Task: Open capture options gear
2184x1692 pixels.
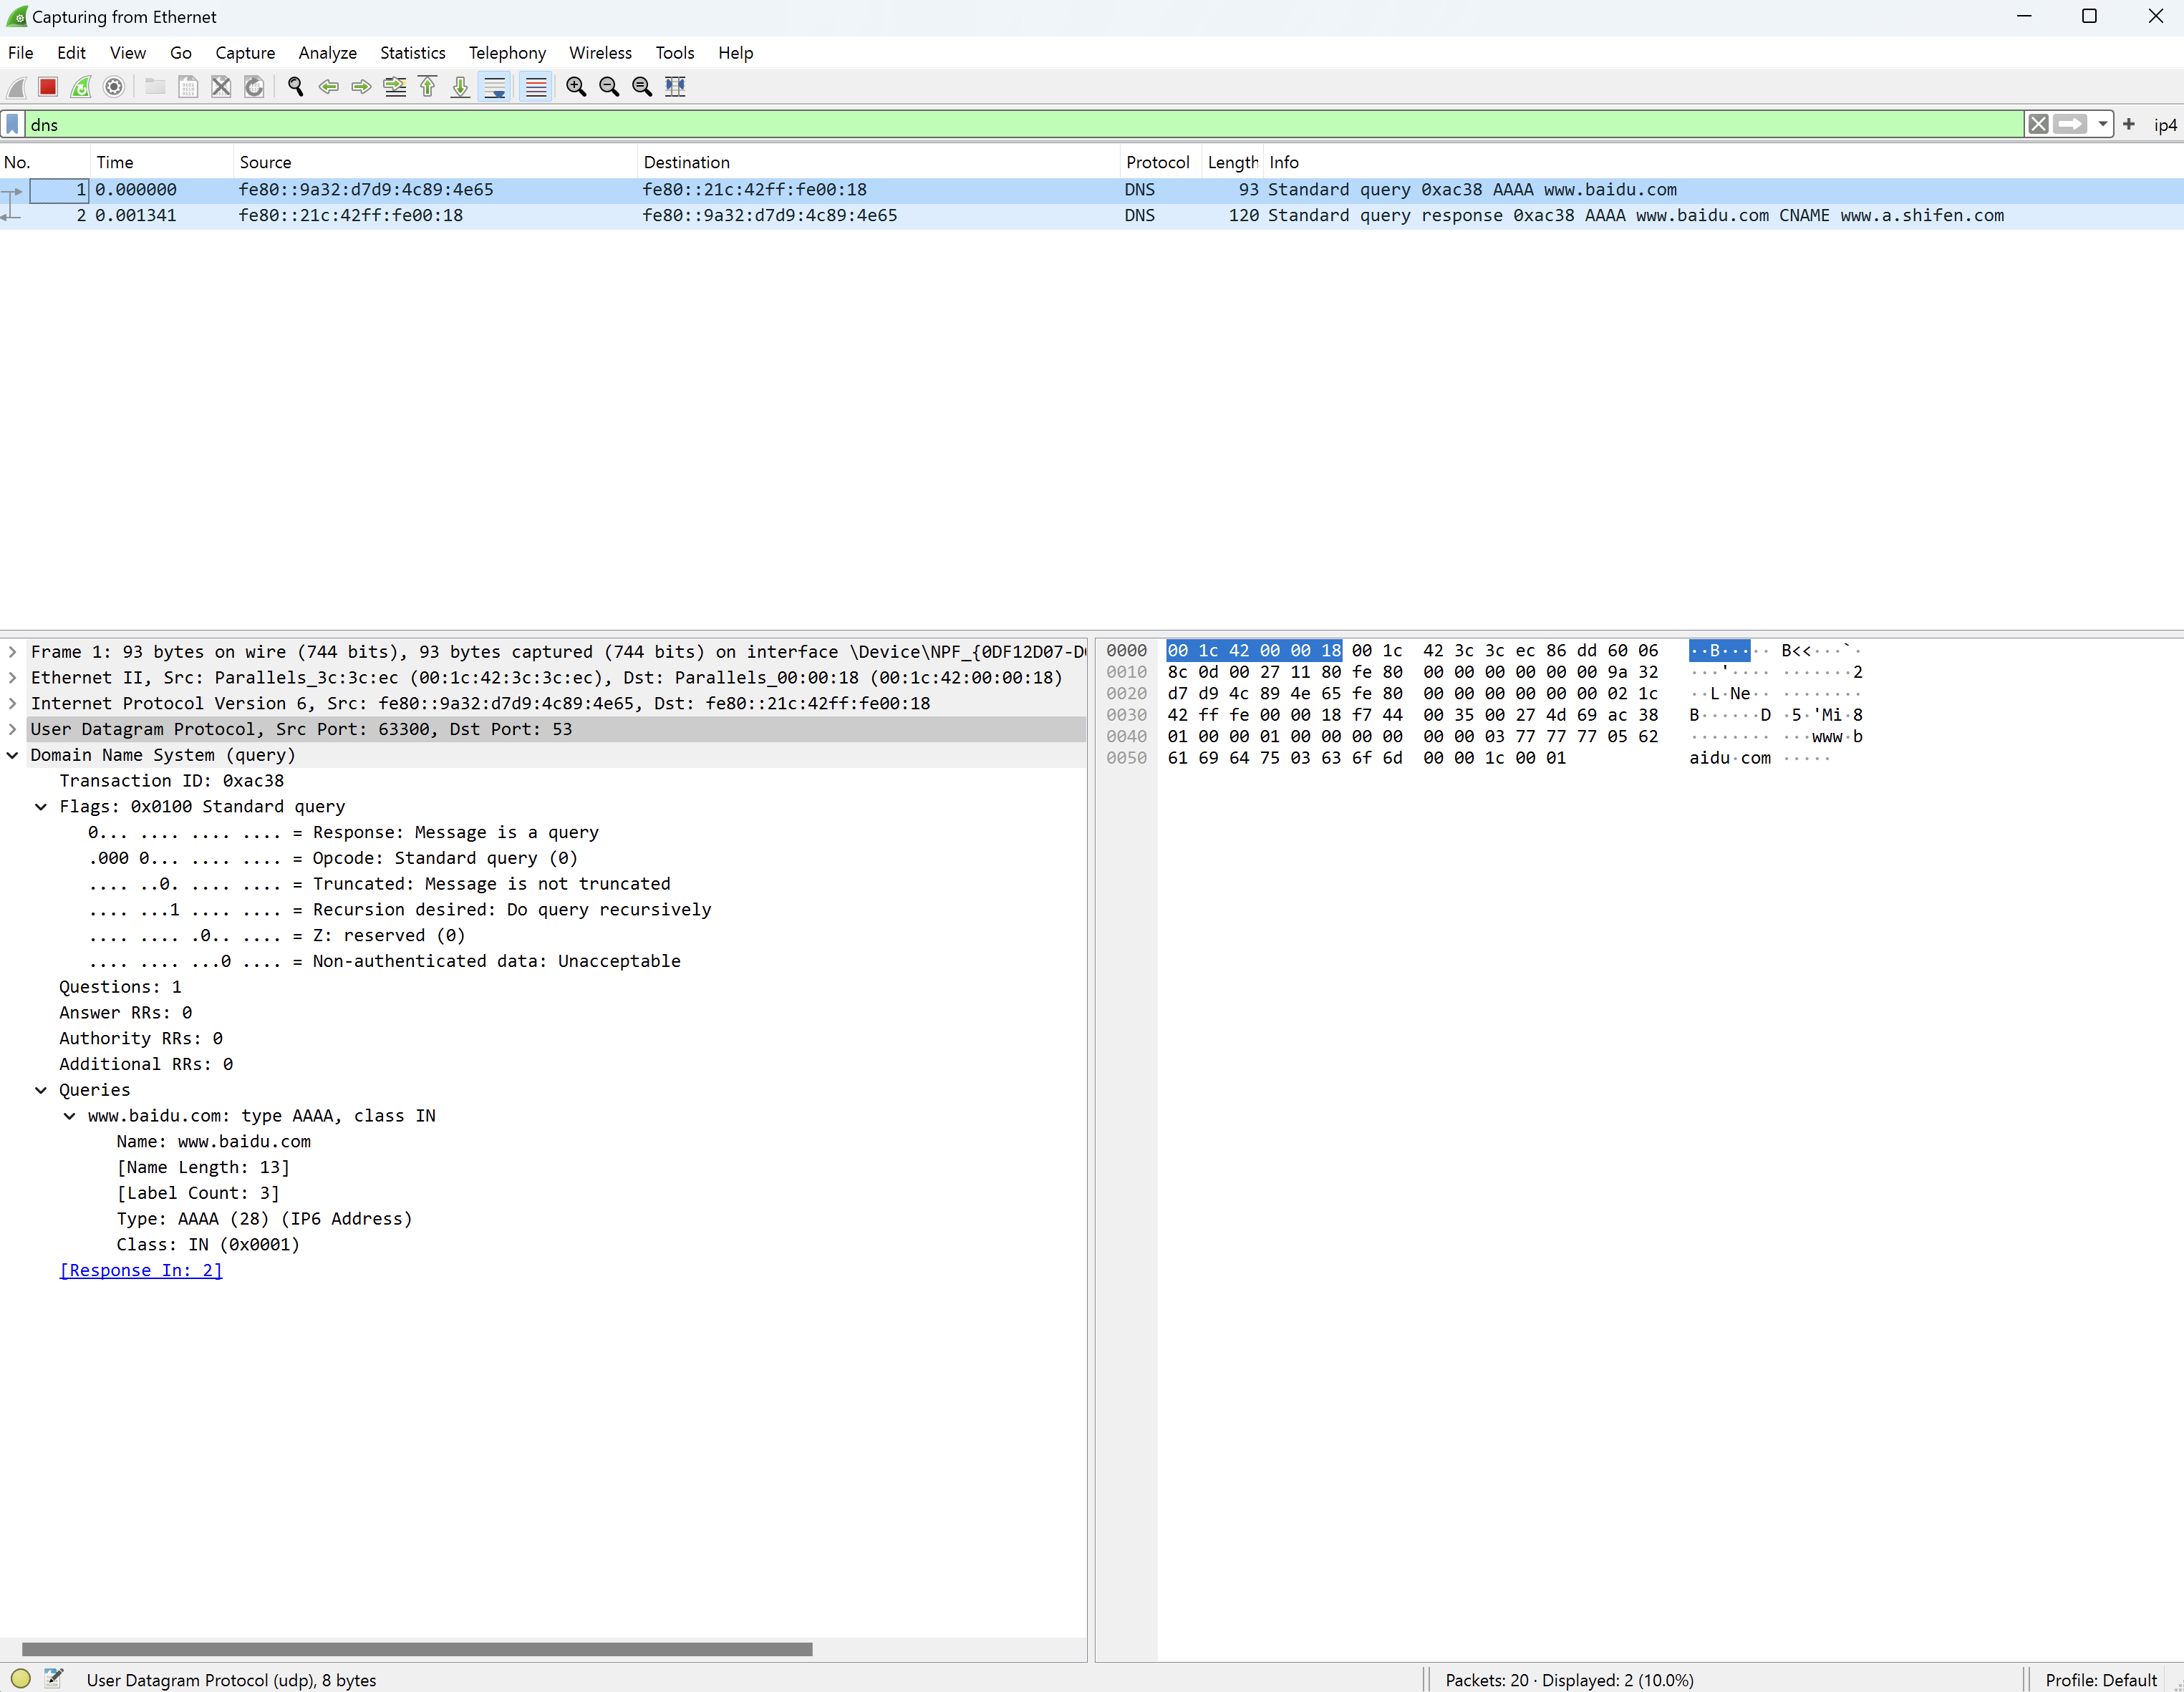Action: click(x=114, y=87)
